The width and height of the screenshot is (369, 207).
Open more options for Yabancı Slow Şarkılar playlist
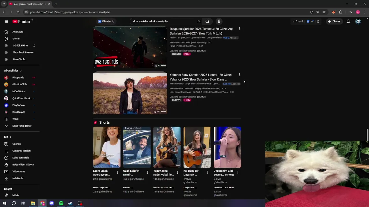point(239,75)
